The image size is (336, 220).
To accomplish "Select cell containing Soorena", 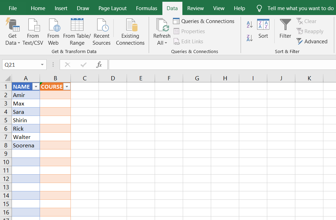I will [26, 145].
